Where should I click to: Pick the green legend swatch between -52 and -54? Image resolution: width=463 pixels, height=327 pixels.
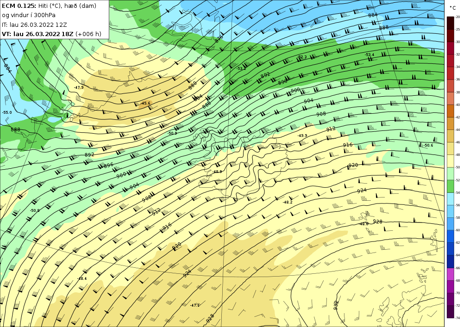(x=450, y=186)
